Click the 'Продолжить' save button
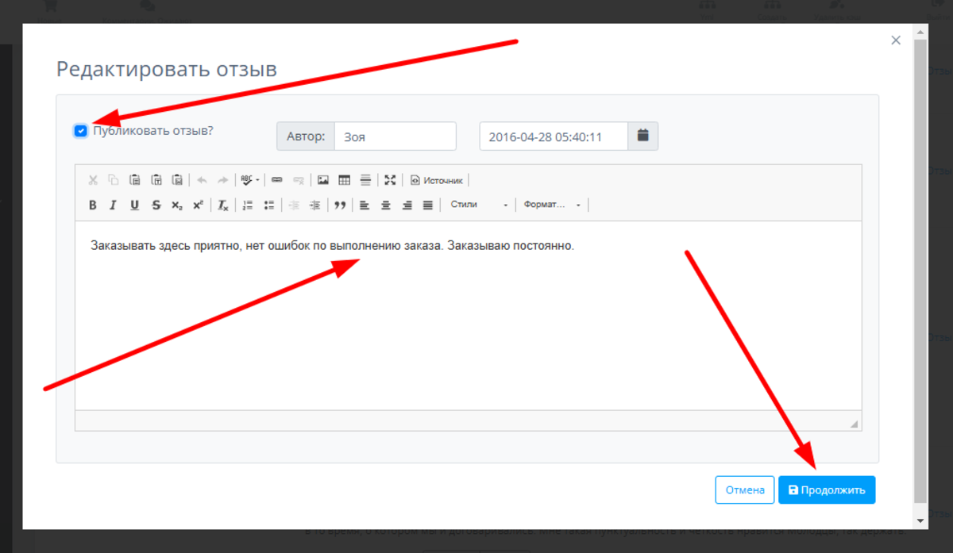Viewport: 953px width, 553px height. pyautogui.click(x=827, y=490)
